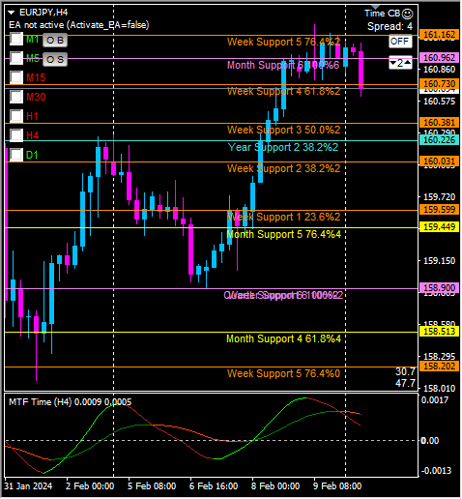Click the O S button
Viewport: 462px width, 499px height.
pos(55,60)
